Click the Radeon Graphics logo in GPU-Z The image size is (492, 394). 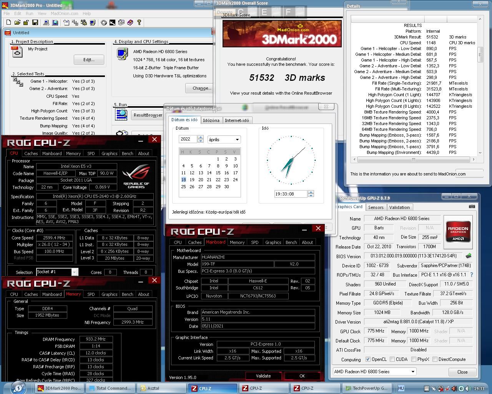pyautogui.click(x=458, y=231)
